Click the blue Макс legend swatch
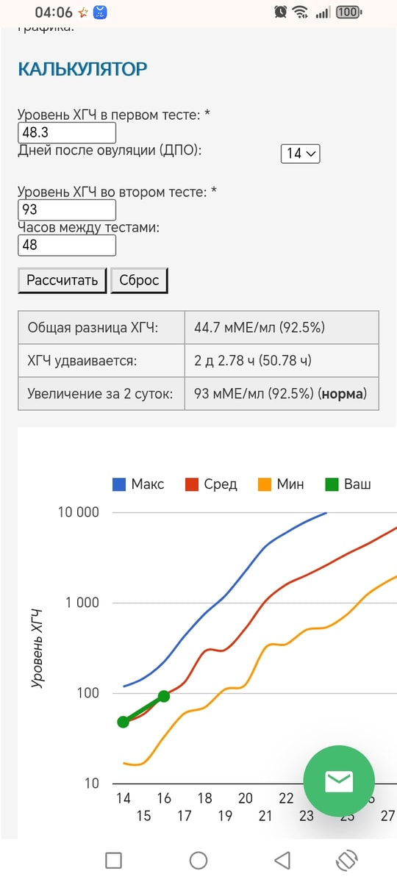The image size is (397, 882). click(x=120, y=484)
